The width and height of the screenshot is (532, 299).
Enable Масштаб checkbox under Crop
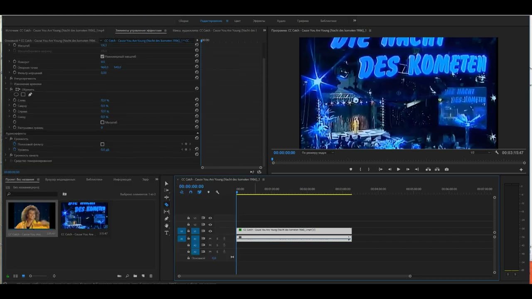(102, 123)
